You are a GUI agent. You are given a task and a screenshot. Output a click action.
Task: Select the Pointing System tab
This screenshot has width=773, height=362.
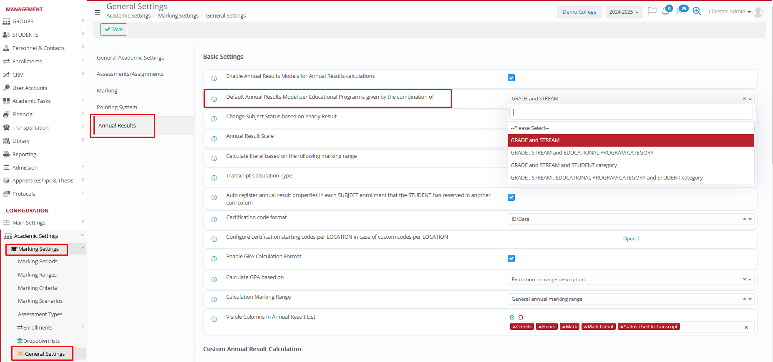(117, 107)
